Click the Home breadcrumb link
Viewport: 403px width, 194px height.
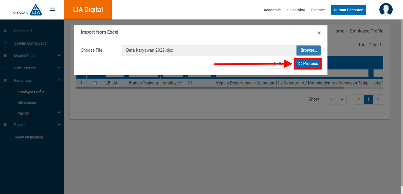(x=338, y=31)
